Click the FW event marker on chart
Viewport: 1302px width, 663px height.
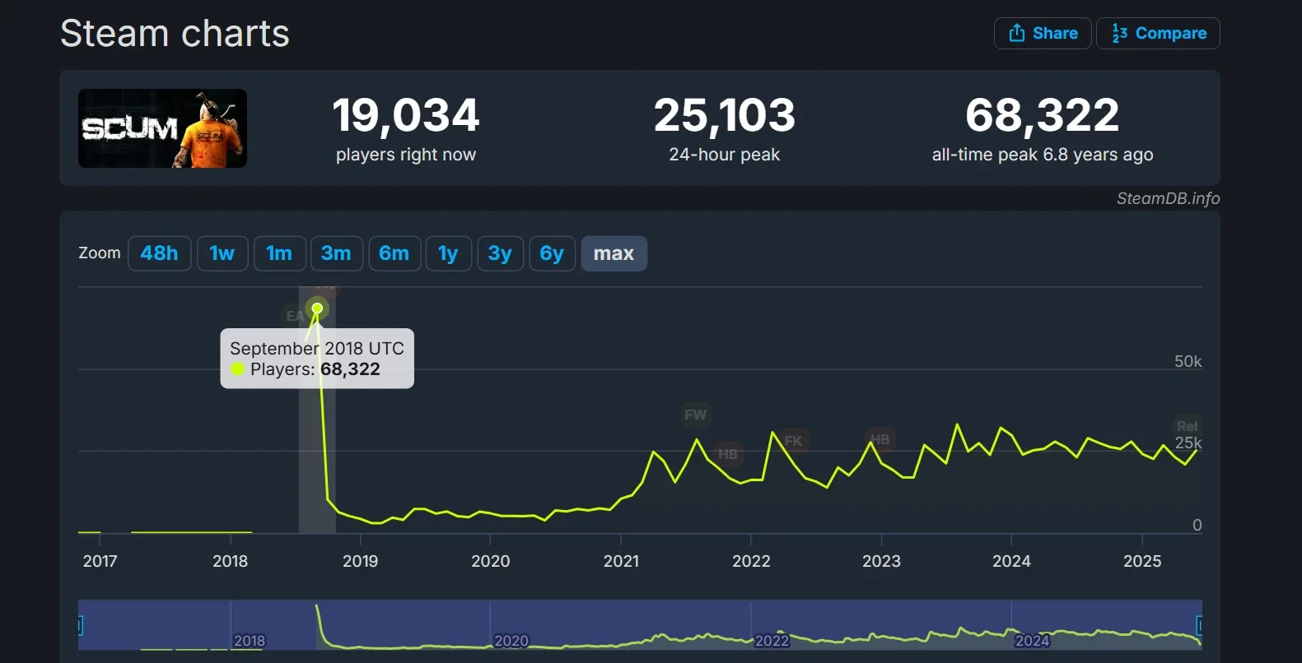[x=696, y=415]
